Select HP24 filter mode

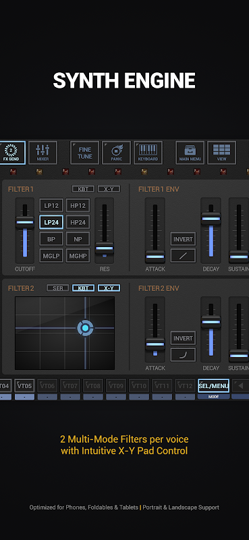[x=78, y=222]
